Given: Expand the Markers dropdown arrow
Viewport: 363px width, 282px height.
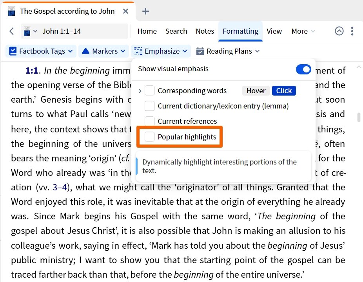Looking at the screenshot, I should pyautogui.click(x=123, y=51).
